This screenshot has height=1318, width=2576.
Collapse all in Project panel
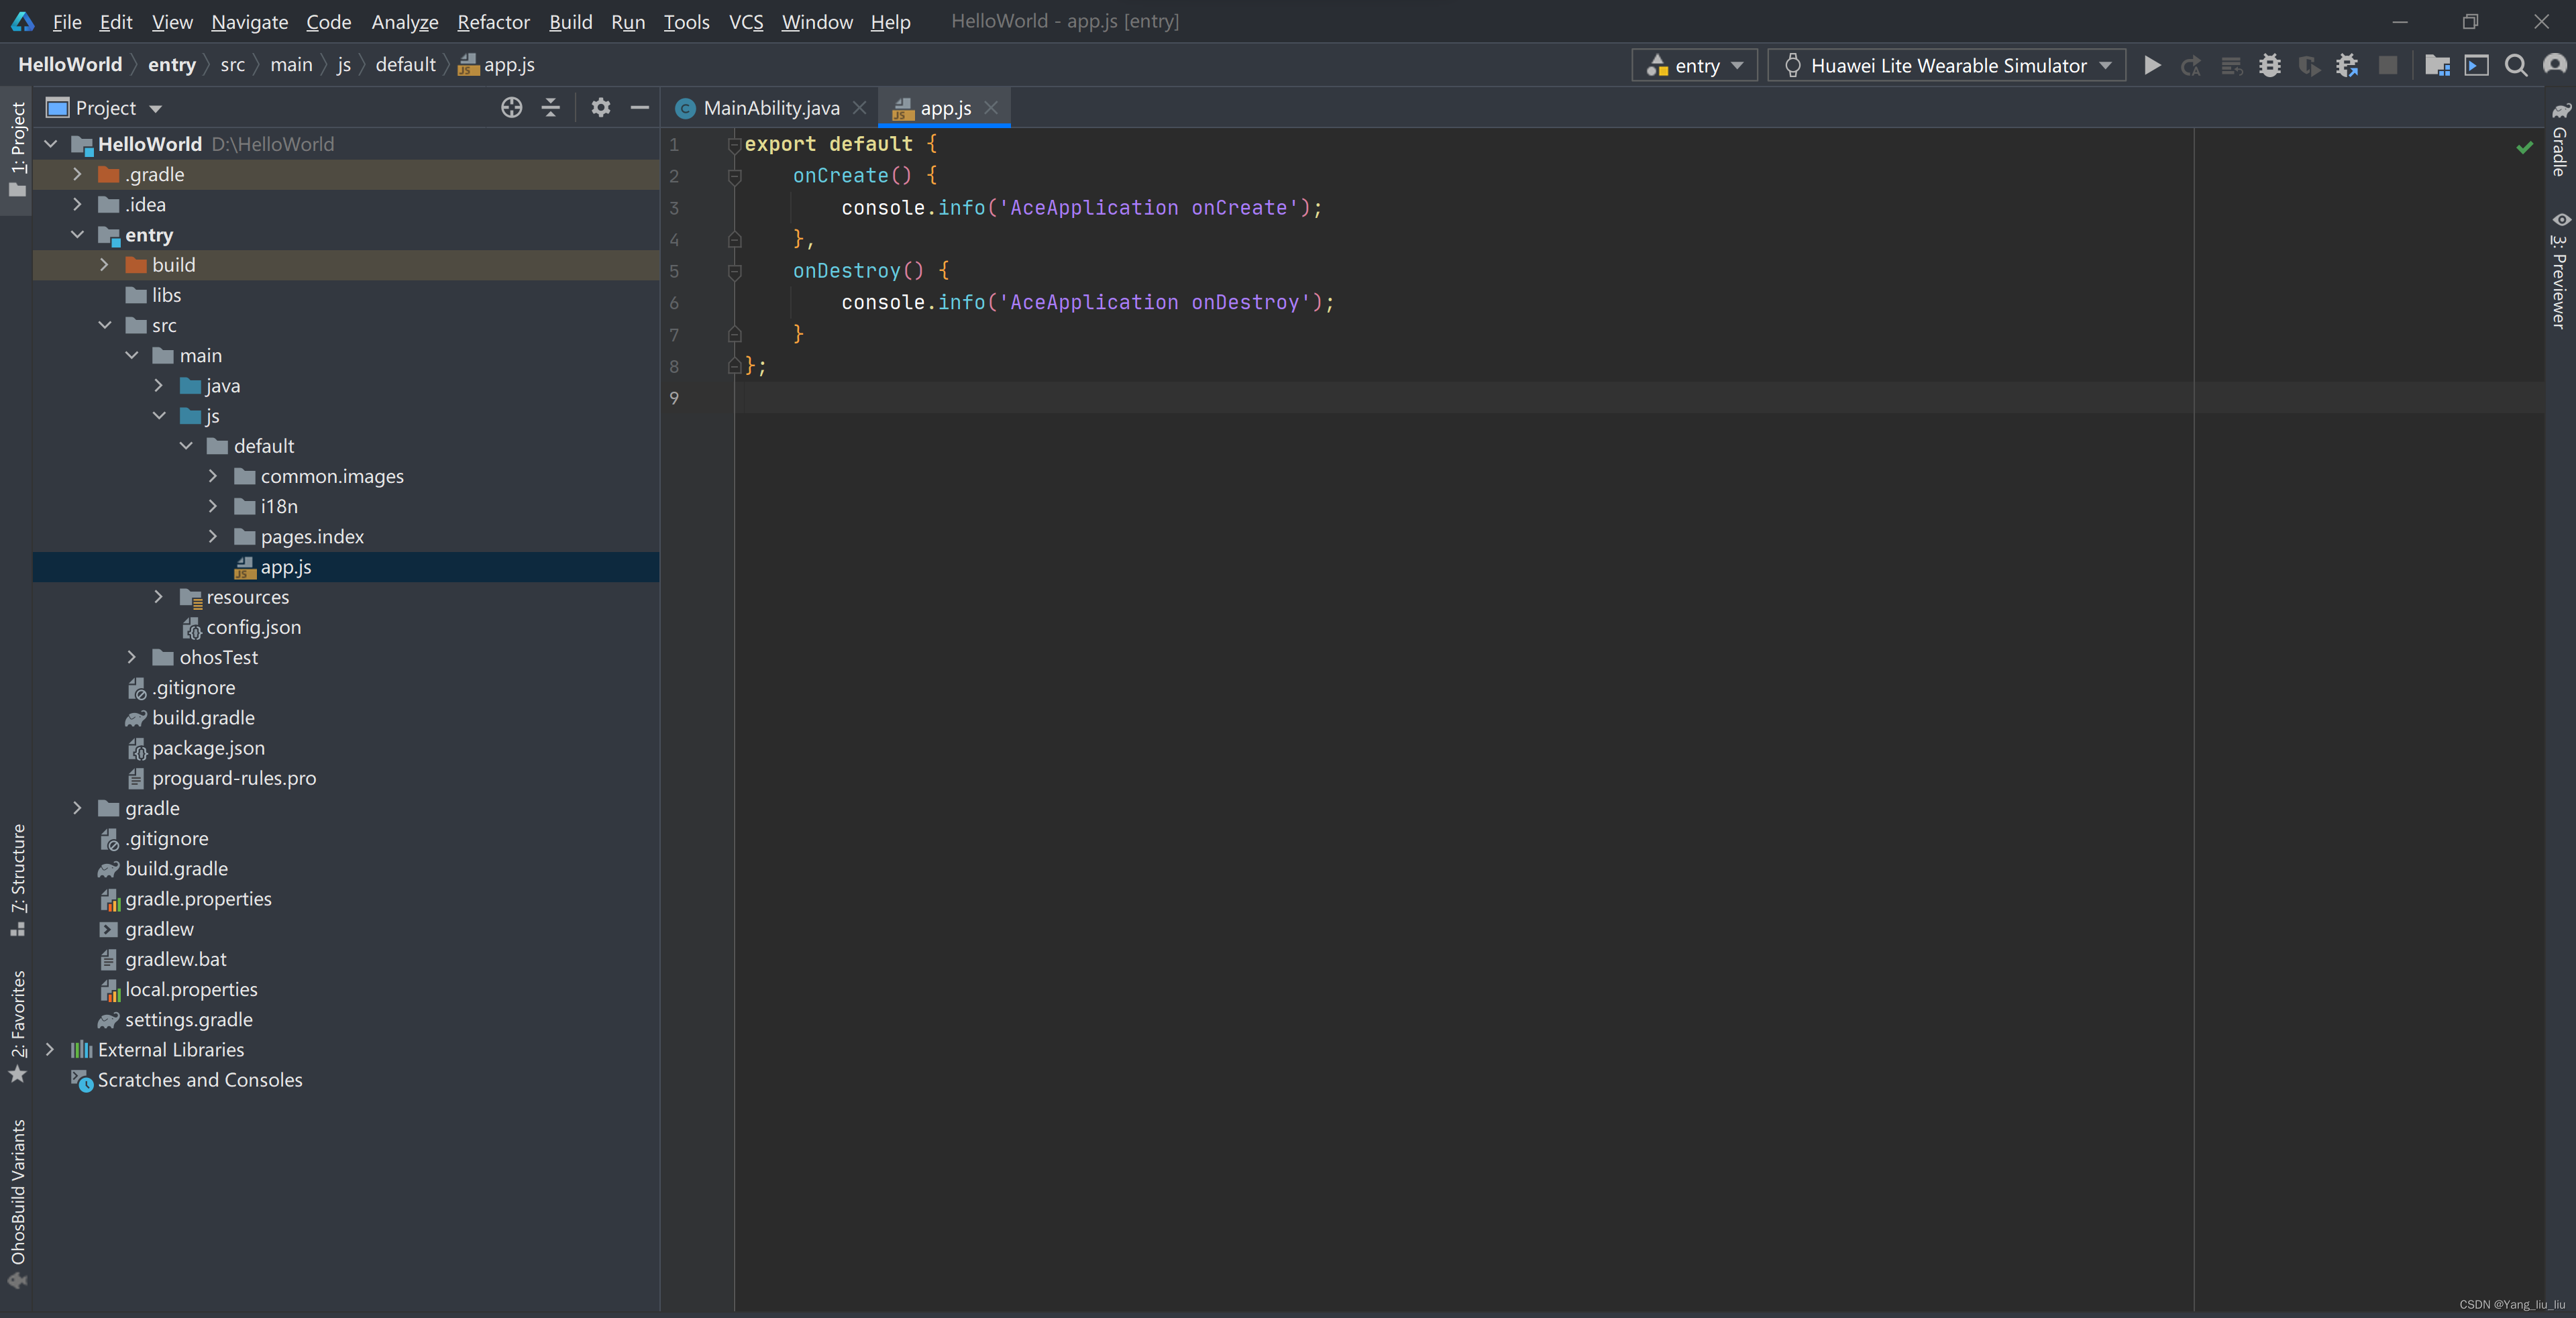551,108
